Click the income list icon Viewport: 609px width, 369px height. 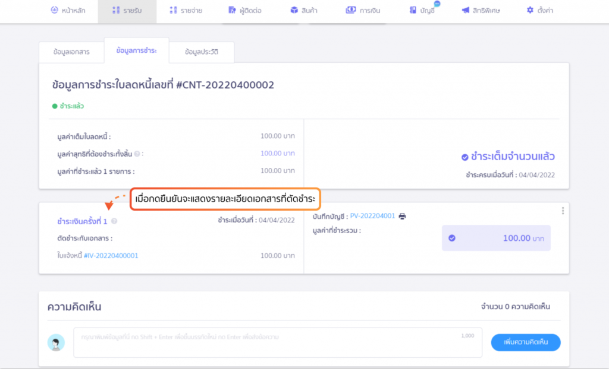click(116, 10)
